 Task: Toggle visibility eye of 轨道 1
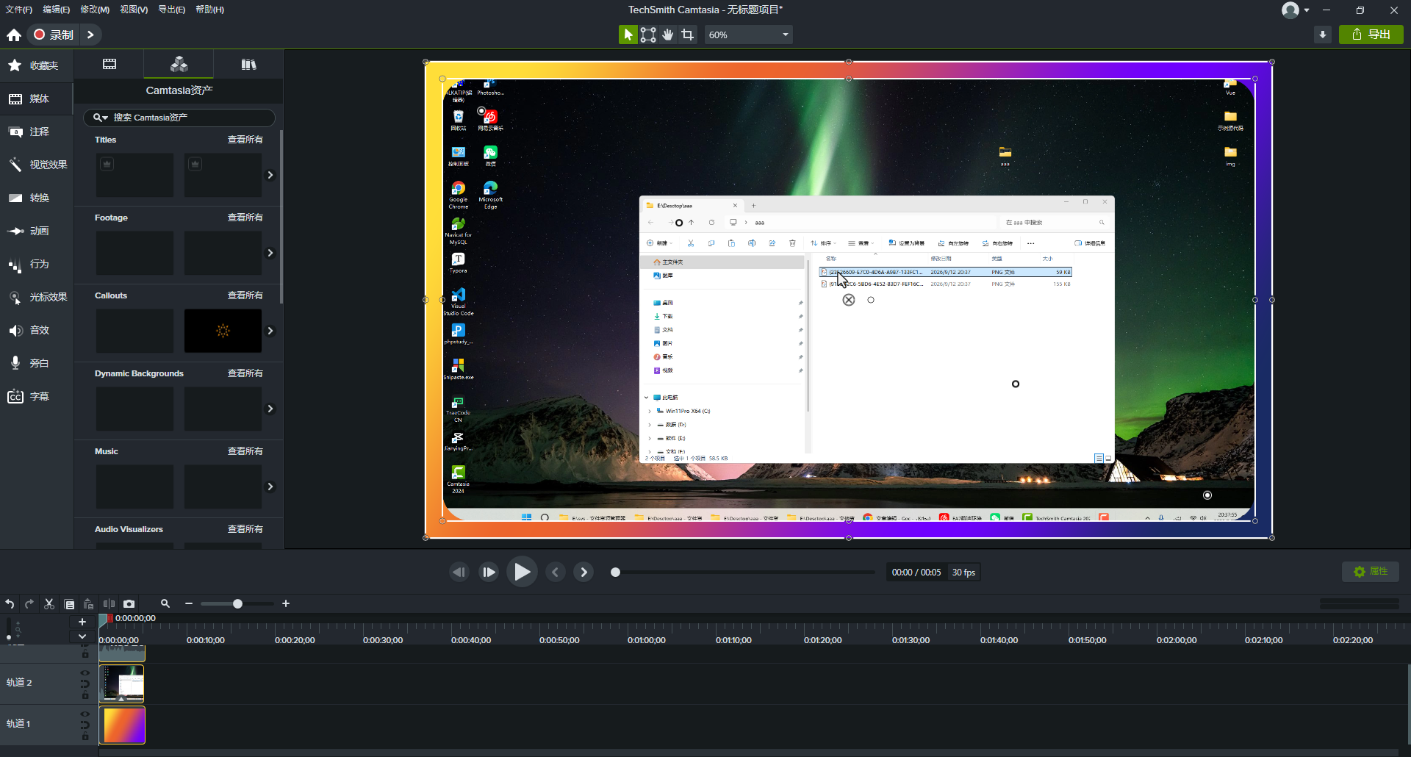click(x=85, y=714)
